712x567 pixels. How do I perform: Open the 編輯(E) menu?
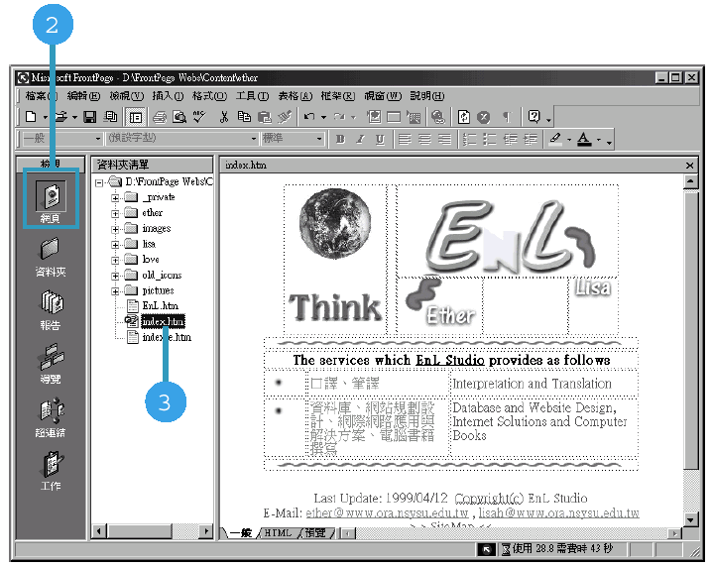[83, 96]
